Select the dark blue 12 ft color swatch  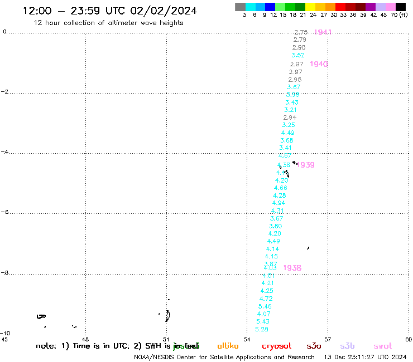(270, 7)
